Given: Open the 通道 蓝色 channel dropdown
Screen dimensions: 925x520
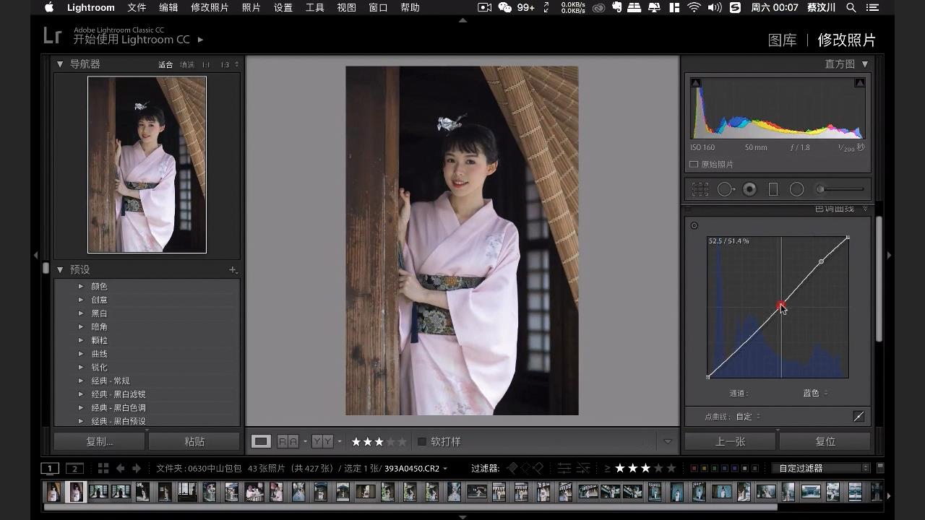Looking at the screenshot, I should (815, 394).
